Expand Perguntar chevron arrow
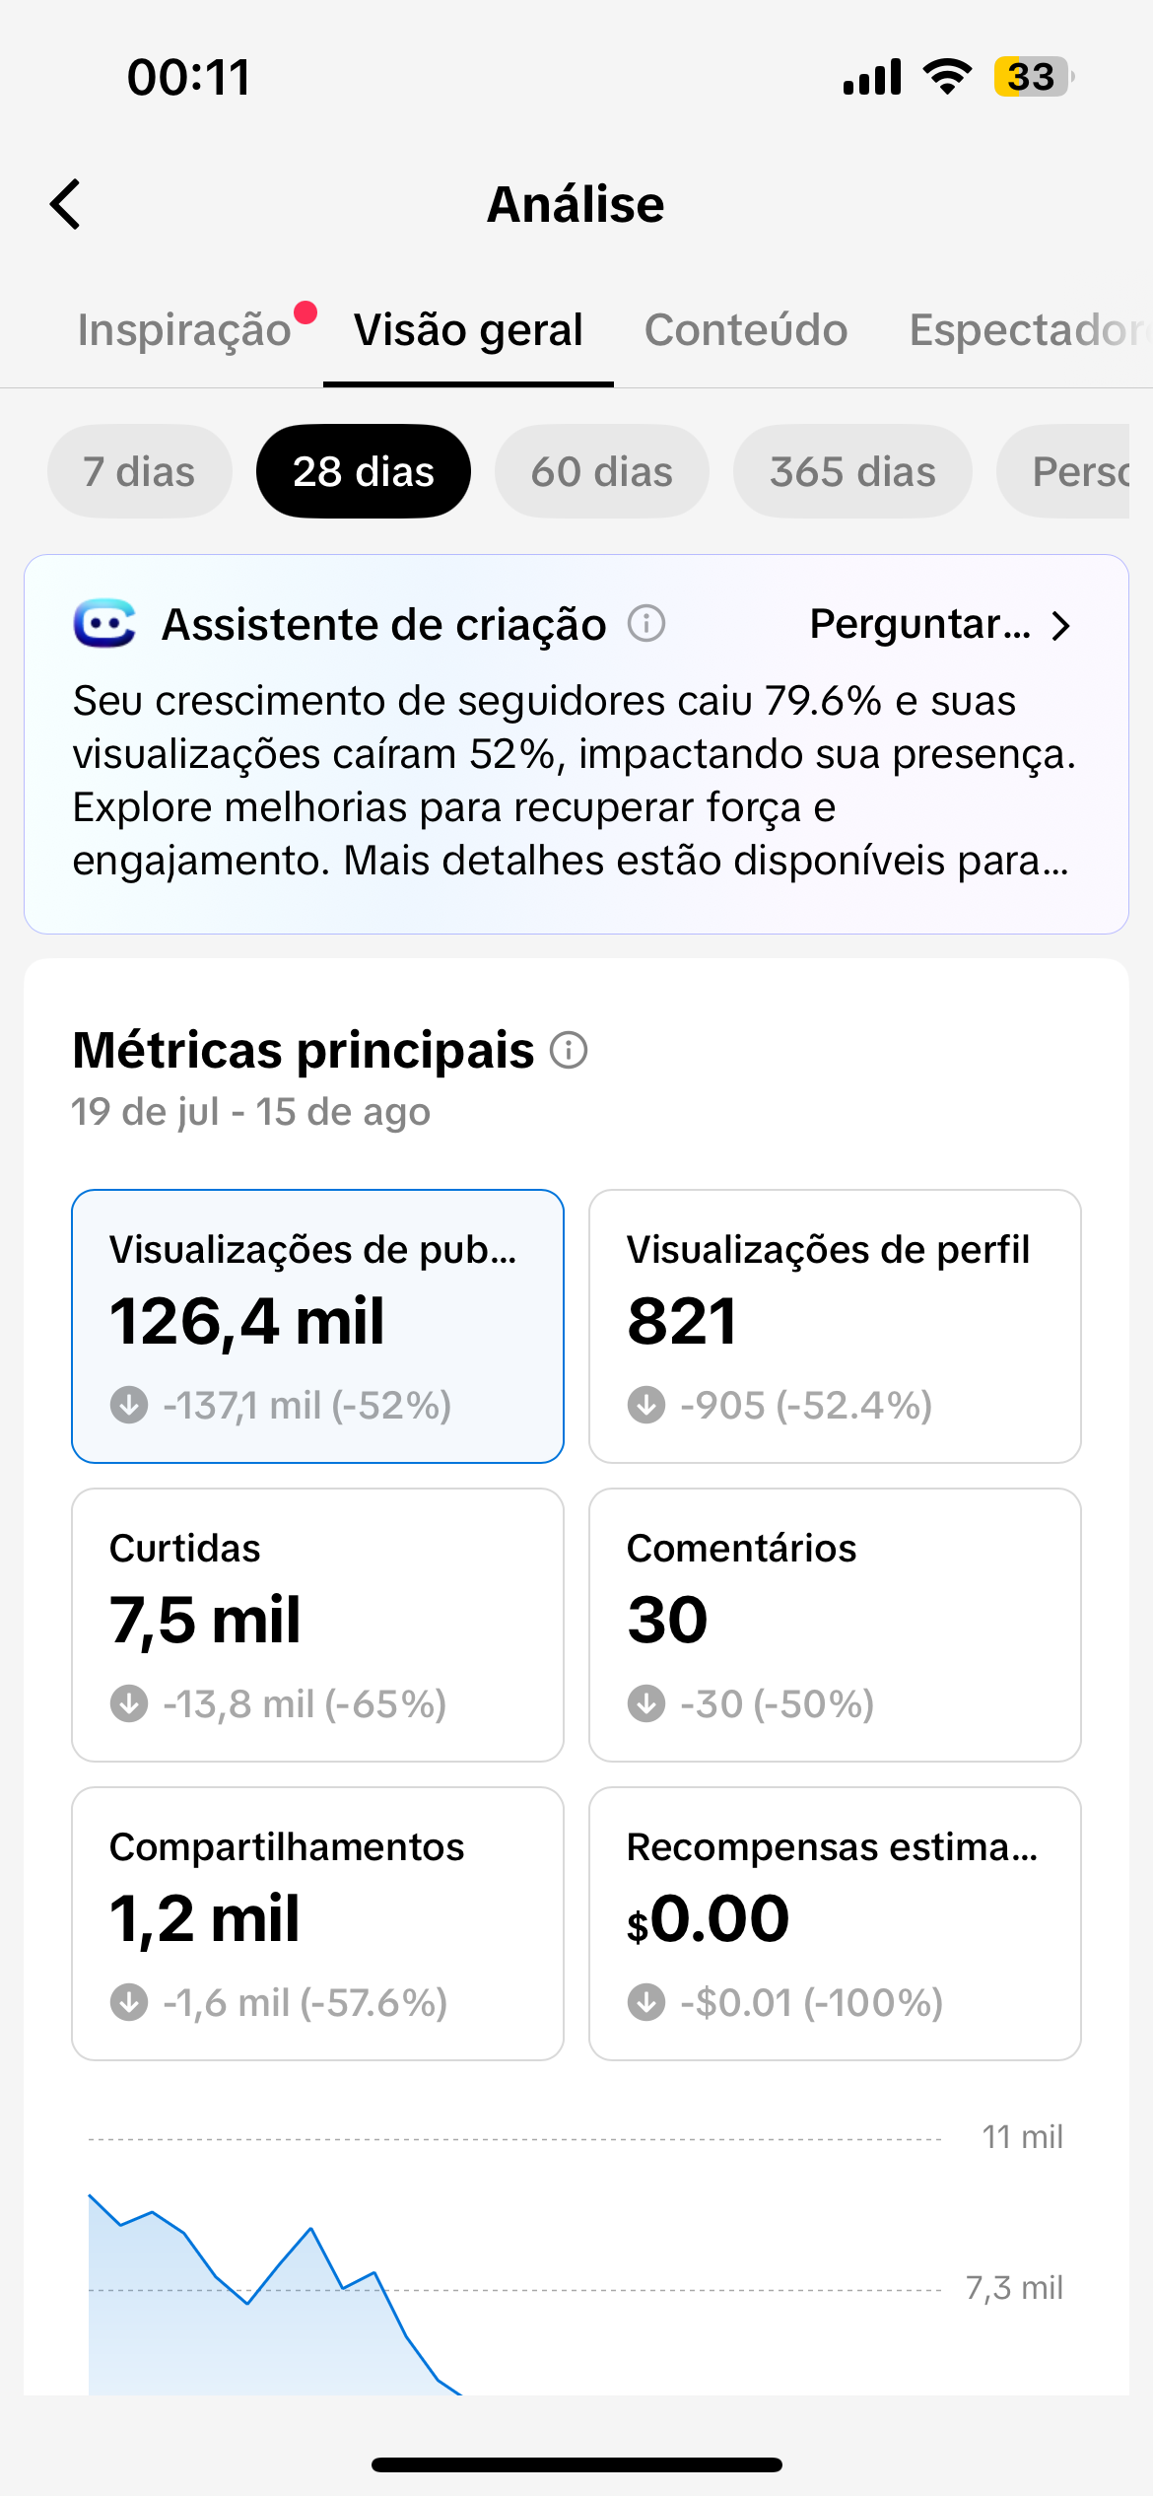Screen dimensions: 1153x2496 pos(1060,626)
